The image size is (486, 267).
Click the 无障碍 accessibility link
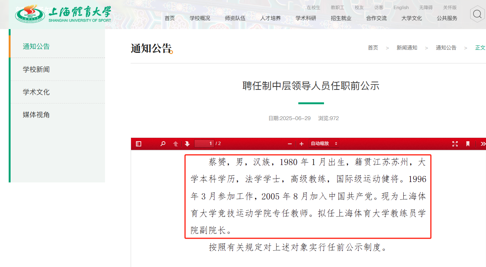click(426, 8)
